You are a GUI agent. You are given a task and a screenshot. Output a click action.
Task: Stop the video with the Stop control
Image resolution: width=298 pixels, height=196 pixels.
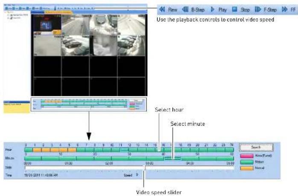click(x=241, y=9)
